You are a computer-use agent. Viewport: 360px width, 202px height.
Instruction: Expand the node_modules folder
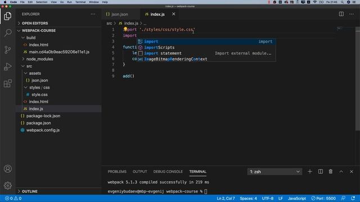pyautogui.click(x=58, y=59)
